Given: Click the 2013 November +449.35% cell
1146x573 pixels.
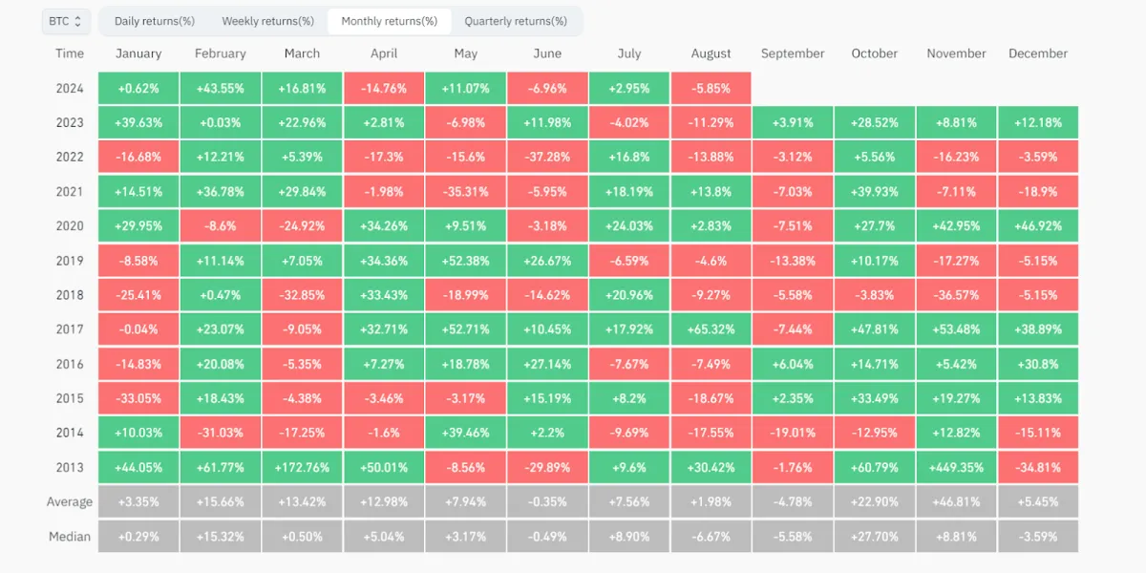Looking at the screenshot, I should pyautogui.click(x=957, y=468).
